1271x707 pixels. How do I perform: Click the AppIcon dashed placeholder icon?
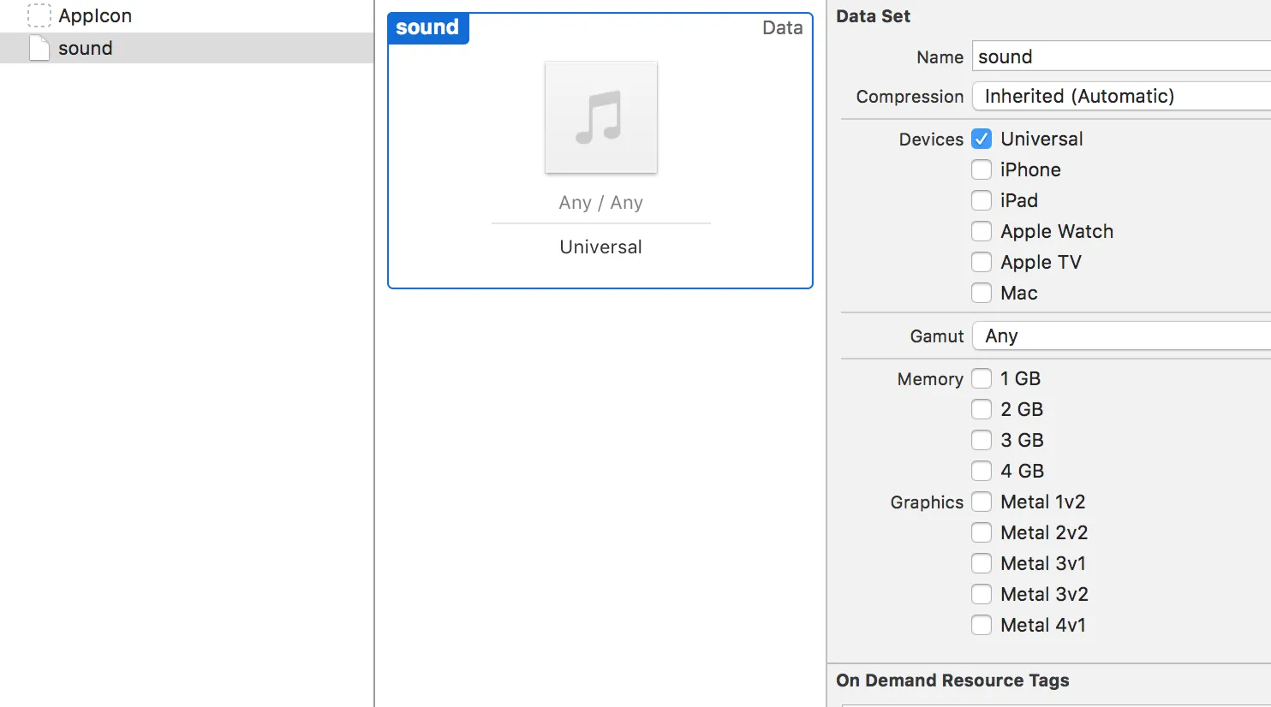39,15
